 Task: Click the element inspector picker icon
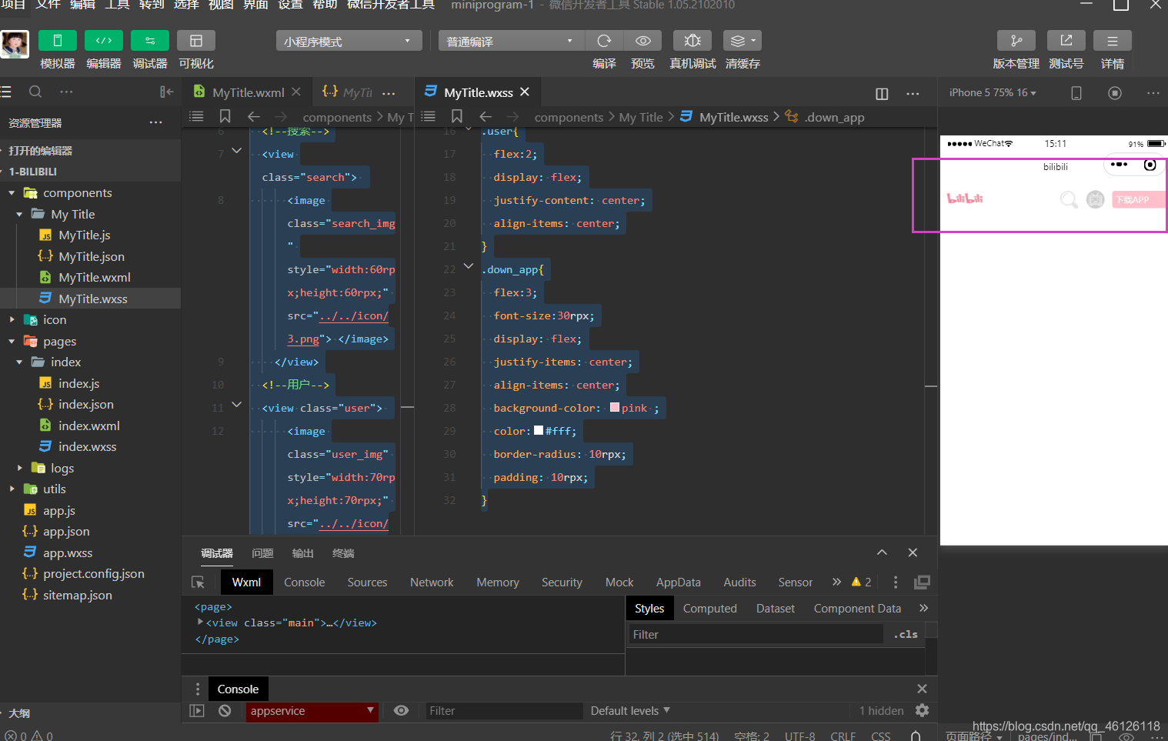click(199, 582)
